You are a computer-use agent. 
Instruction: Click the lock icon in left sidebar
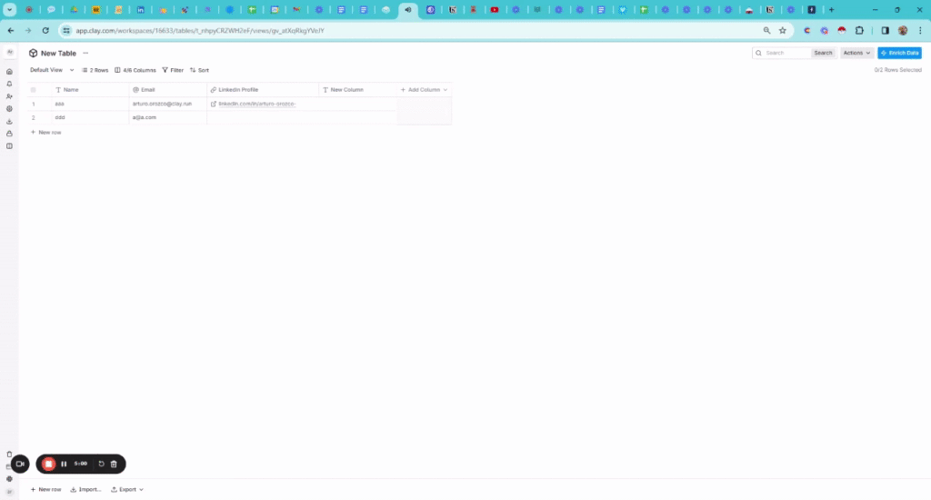pos(9,134)
